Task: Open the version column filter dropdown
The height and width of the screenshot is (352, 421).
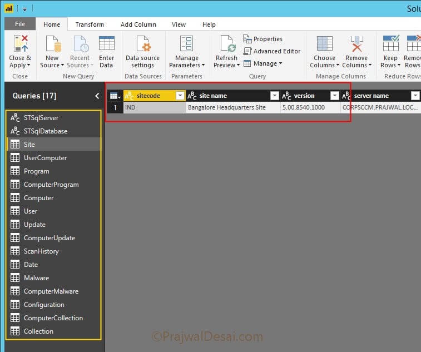Action: pyautogui.click(x=335, y=96)
